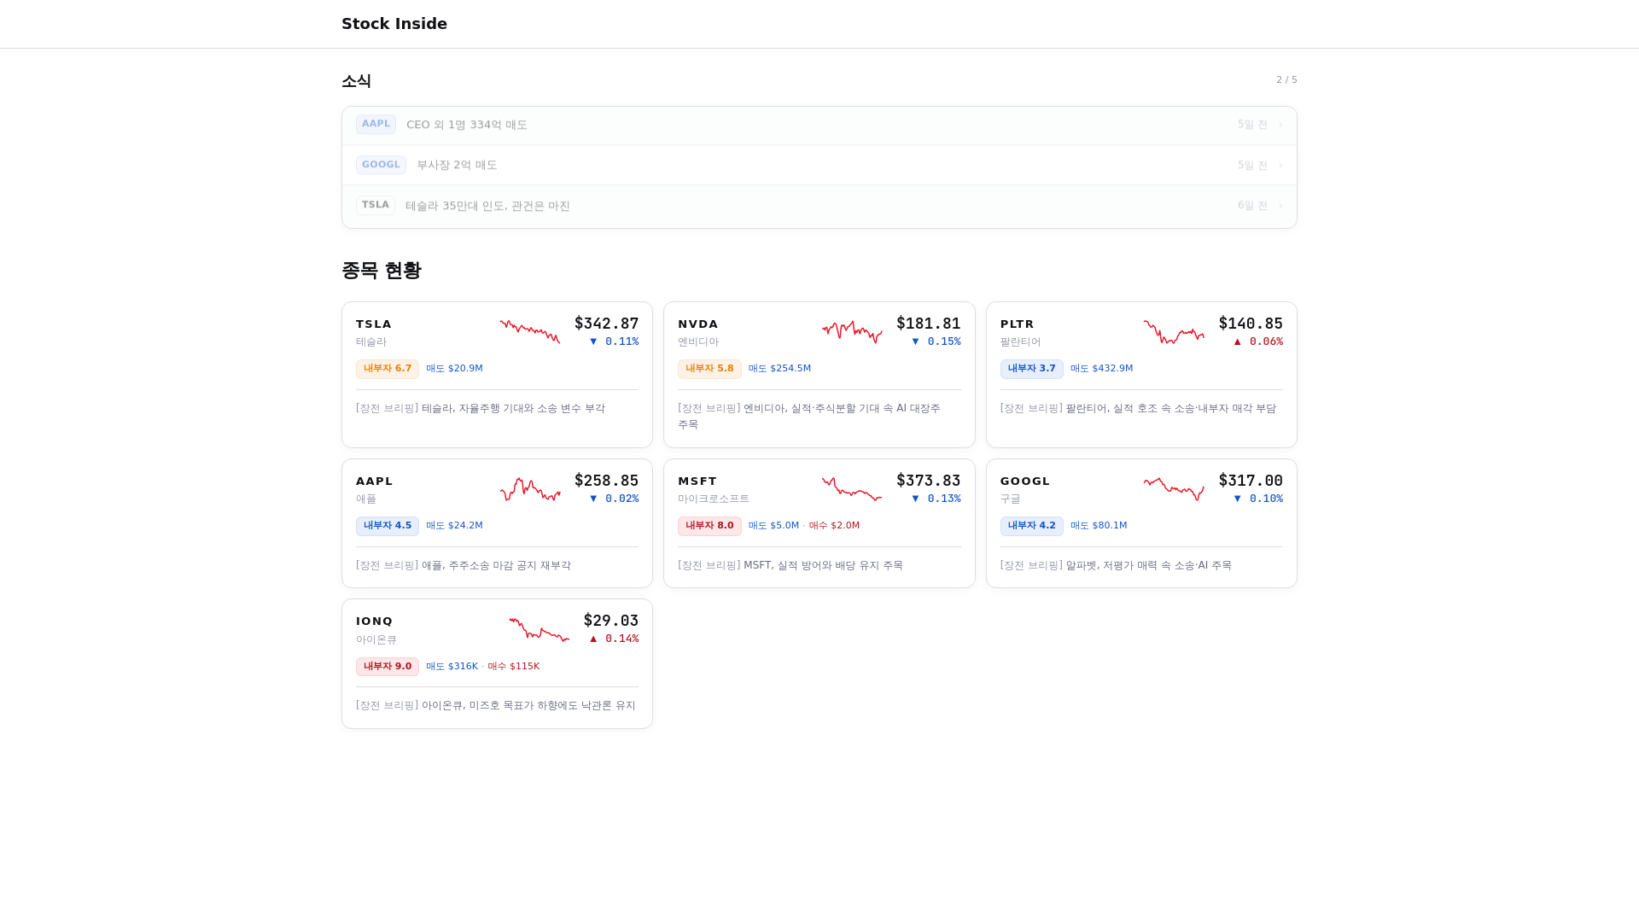This screenshot has height=922, width=1639.
Task: Click the $29.03 IONQ price
Action: tap(611, 621)
